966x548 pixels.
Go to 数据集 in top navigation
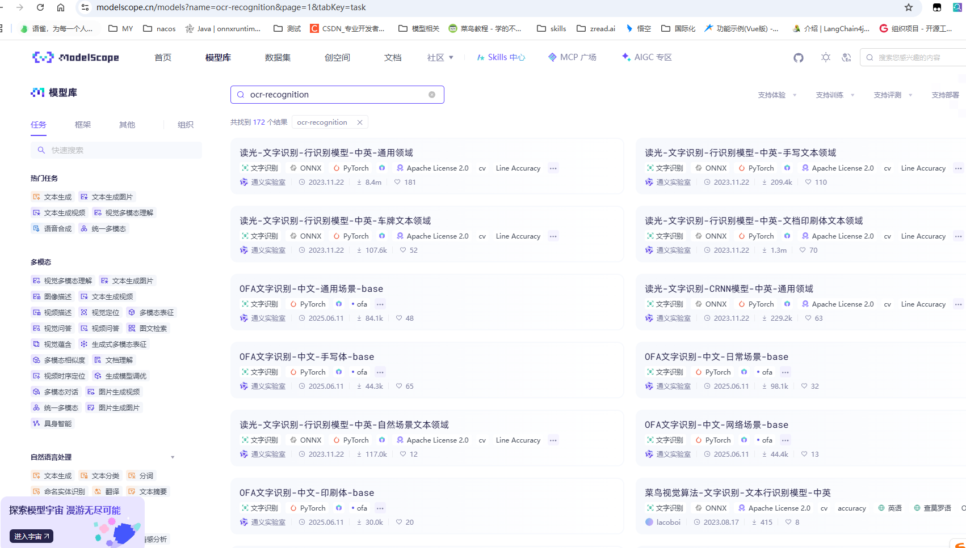278,58
